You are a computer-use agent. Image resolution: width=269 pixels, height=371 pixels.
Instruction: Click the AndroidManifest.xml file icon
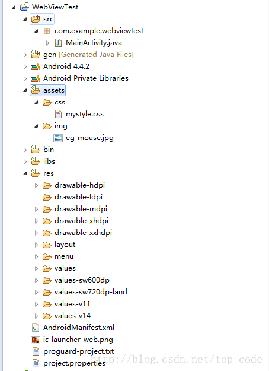point(36,328)
